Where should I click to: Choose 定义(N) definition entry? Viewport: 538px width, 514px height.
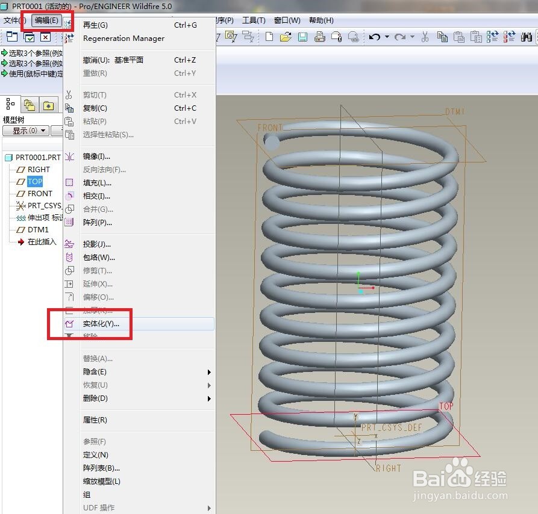(139, 455)
